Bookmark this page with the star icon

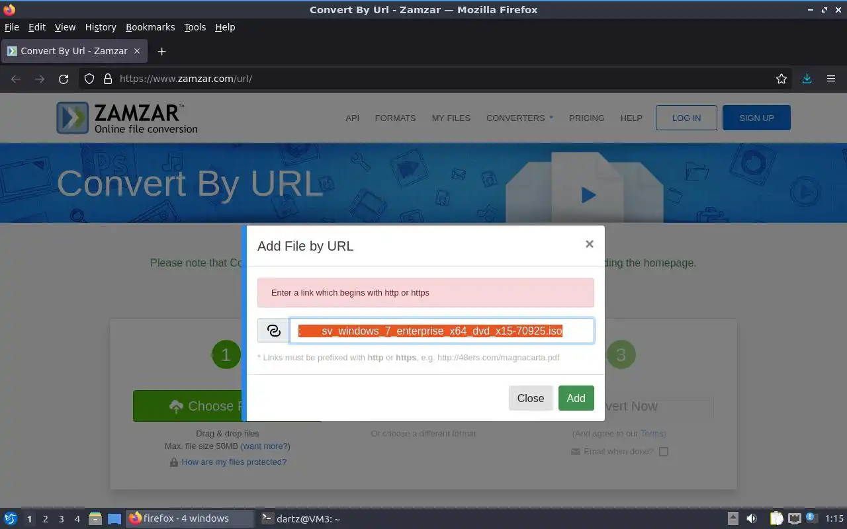tap(781, 79)
